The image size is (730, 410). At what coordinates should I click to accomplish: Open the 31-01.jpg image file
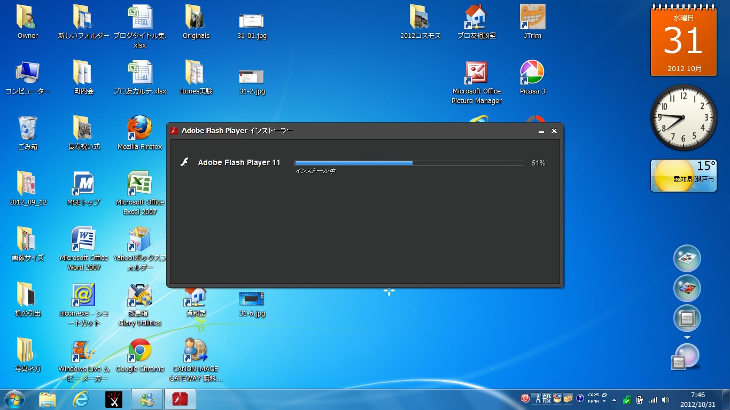coord(252,26)
